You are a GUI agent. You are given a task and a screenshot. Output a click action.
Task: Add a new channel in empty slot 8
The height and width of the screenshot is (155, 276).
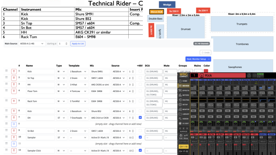point(14,124)
